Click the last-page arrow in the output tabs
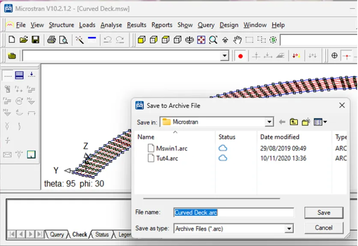This screenshot has width=358, height=246. [x=39, y=234]
